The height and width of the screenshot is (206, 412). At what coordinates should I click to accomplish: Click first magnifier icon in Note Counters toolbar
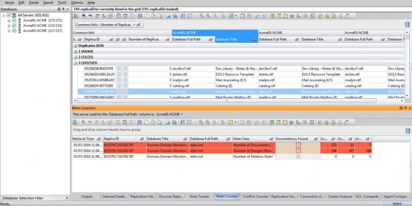pyautogui.click(x=201, y=122)
